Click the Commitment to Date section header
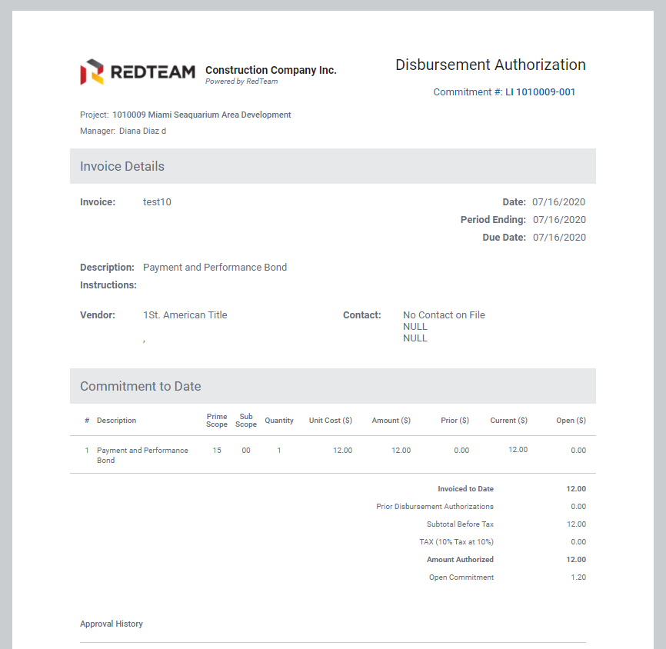This screenshot has height=649, width=666. [x=140, y=387]
